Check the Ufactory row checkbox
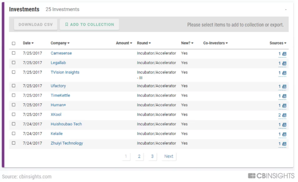Image resolution: width=298 pixels, height=182 pixels. tap(13, 86)
